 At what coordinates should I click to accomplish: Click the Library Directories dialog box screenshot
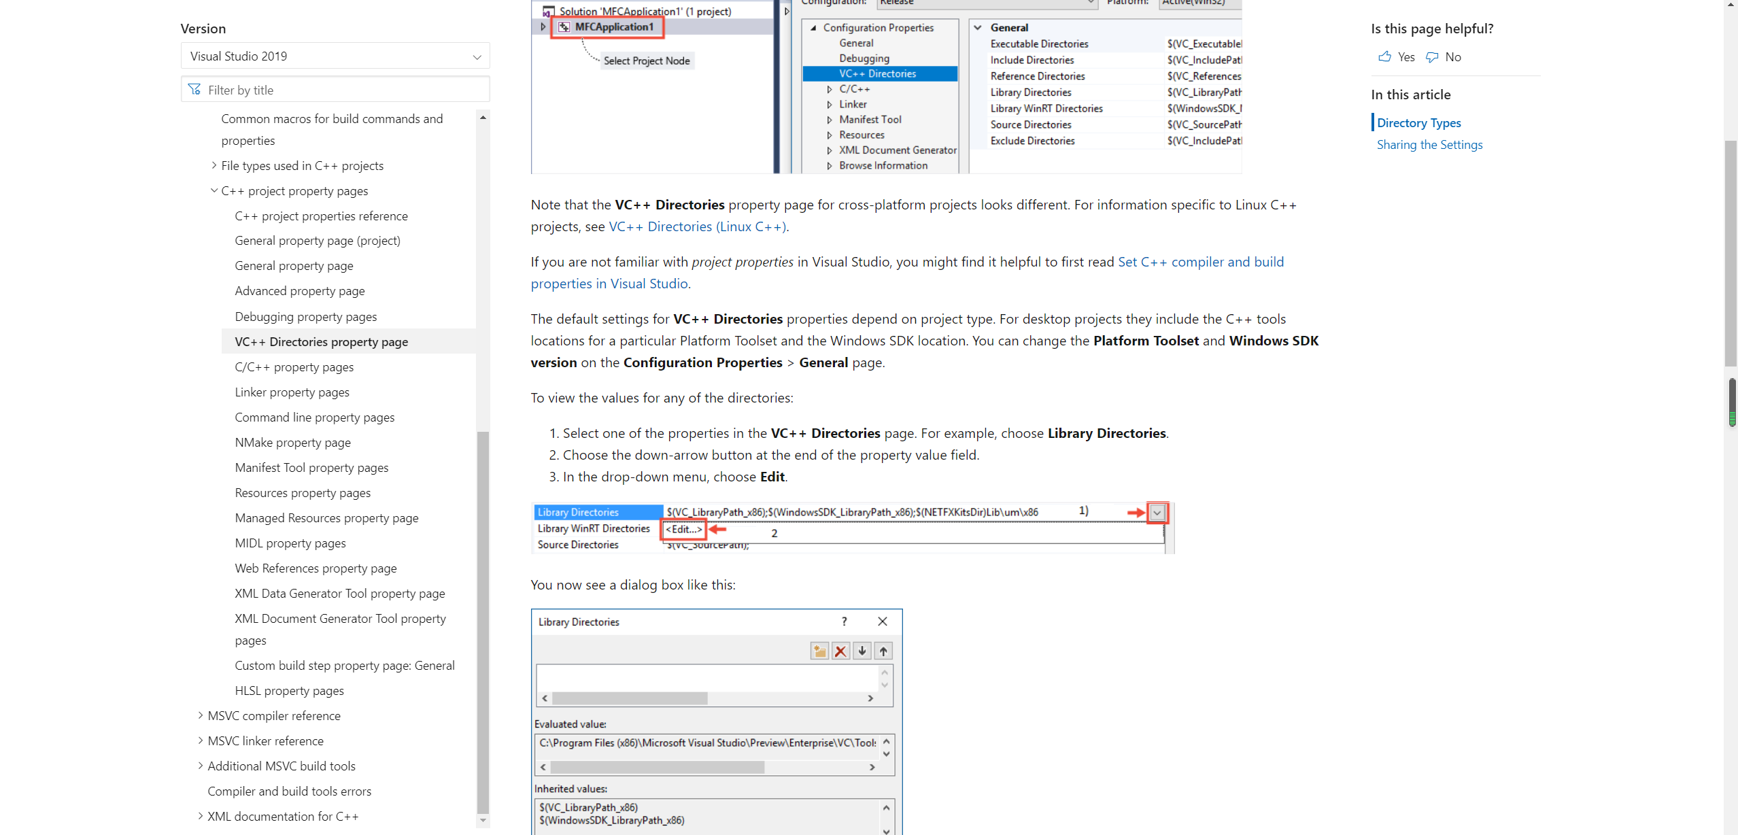[x=717, y=722]
